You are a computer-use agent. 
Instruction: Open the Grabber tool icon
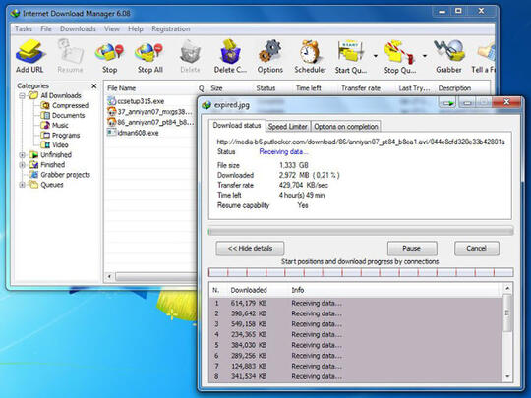click(x=448, y=56)
